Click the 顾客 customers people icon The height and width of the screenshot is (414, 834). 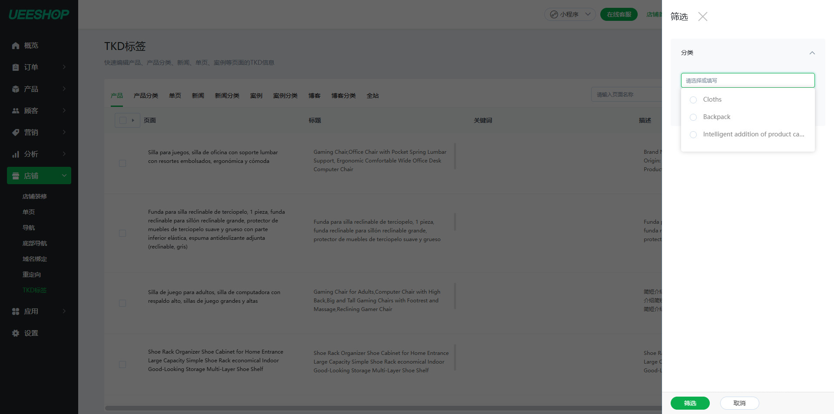(x=16, y=111)
